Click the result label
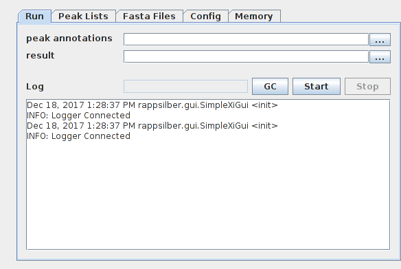Screen dimensions: 401x269 coord(41,56)
